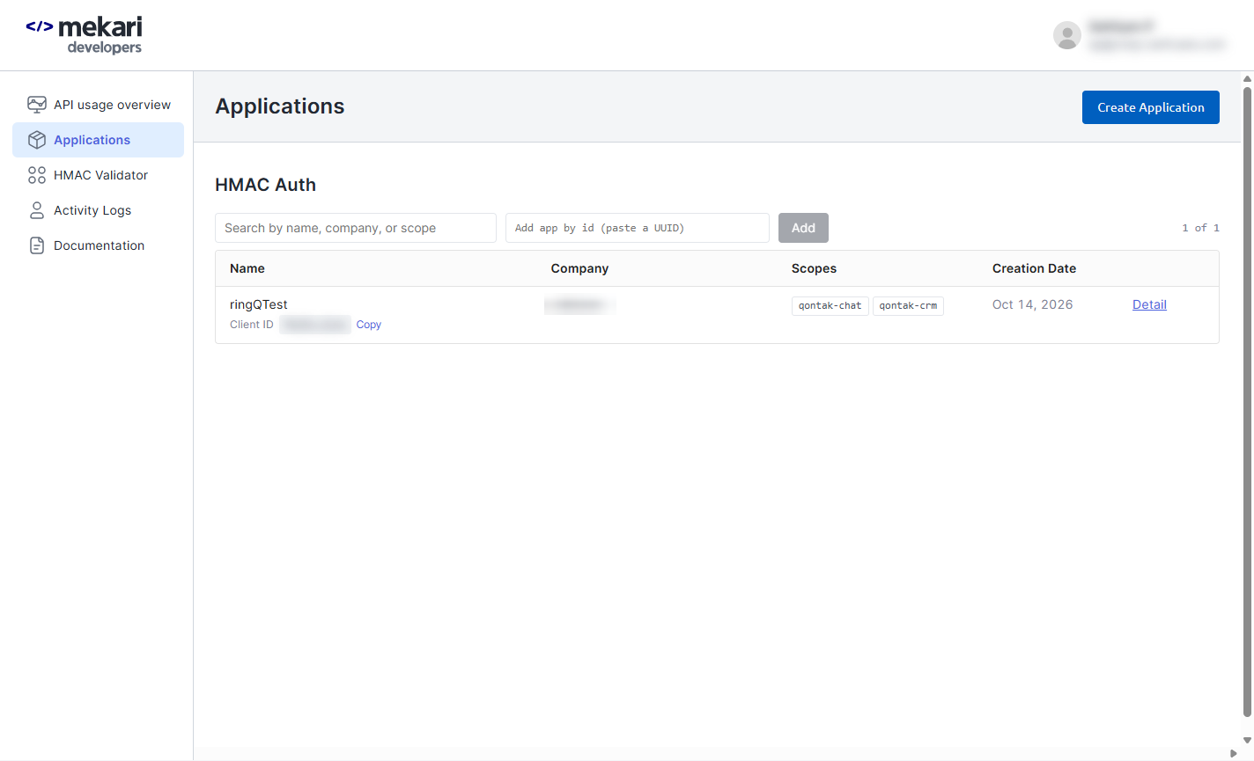
Task: Click the Activity Logs person icon
Action: [37, 210]
